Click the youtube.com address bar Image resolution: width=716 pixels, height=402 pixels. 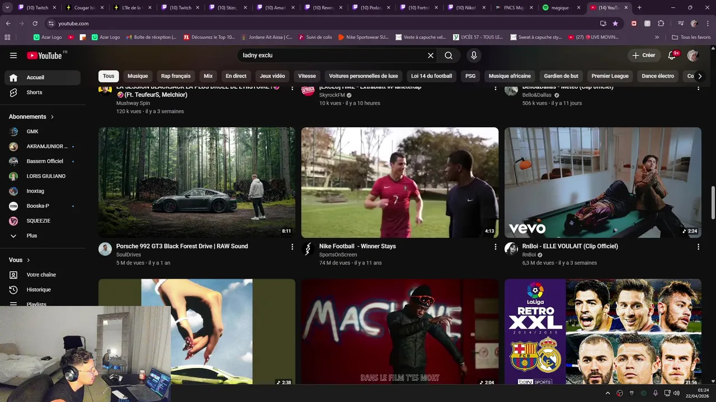tap(322, 23)
